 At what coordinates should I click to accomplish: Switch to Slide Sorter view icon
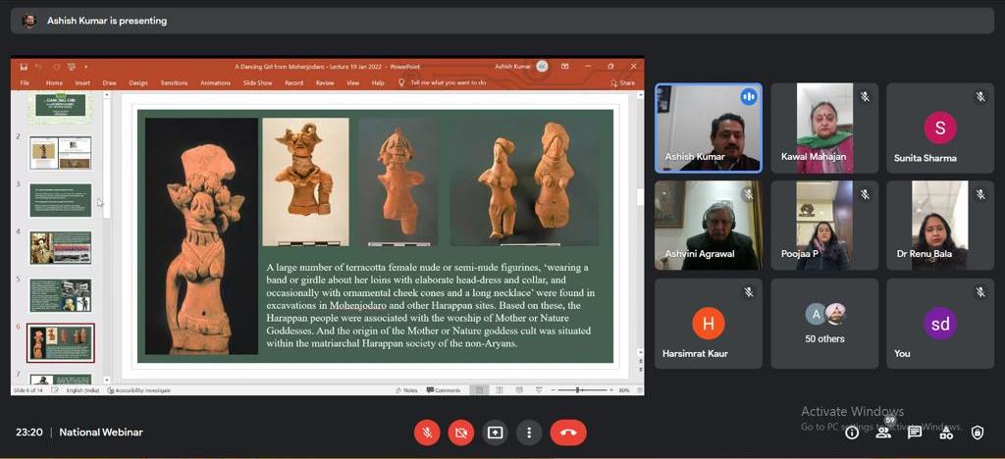[x=500, y=390]
